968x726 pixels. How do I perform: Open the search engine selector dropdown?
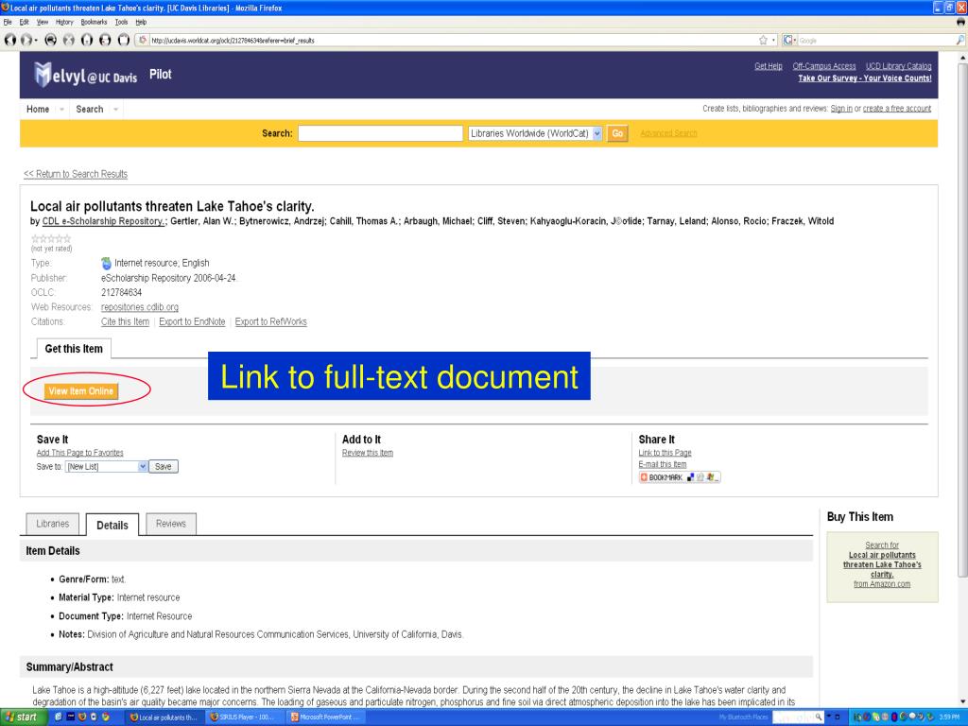coord(789,40)
